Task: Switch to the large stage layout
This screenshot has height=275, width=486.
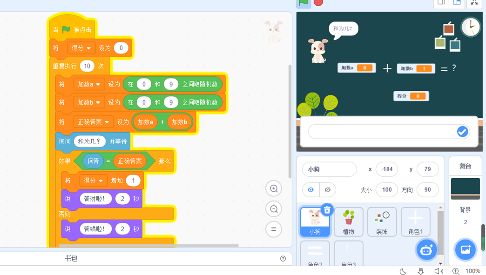Action: click(457, 3)
